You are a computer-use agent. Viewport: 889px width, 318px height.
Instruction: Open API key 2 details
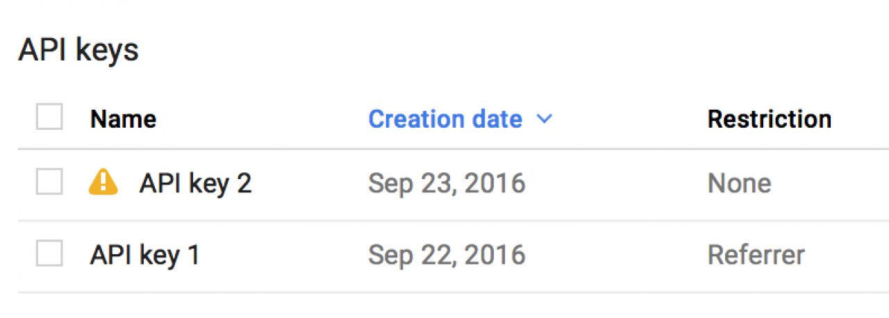(195, 183)
